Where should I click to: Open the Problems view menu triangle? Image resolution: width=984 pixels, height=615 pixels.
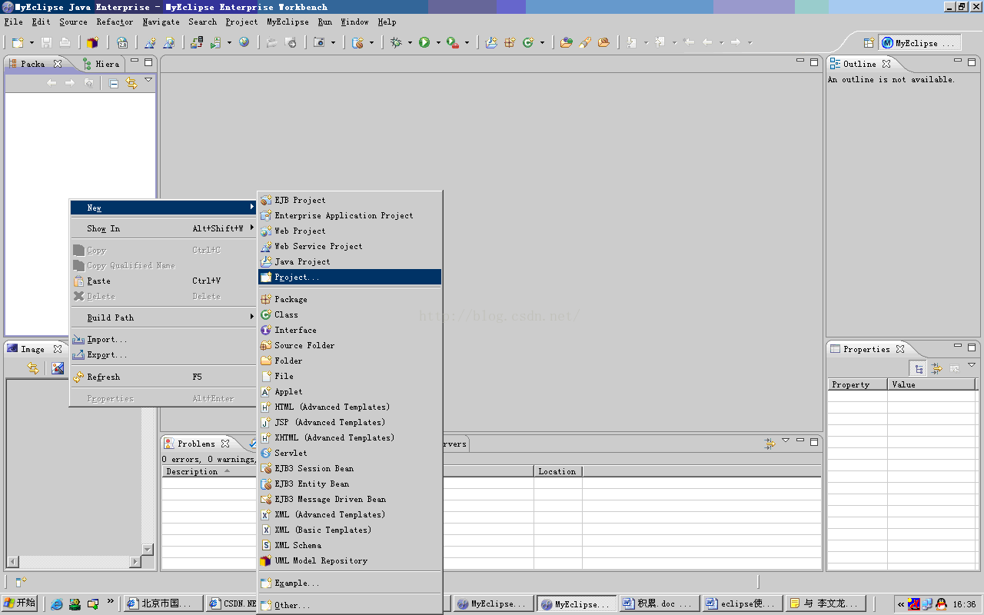pos(786,441)
